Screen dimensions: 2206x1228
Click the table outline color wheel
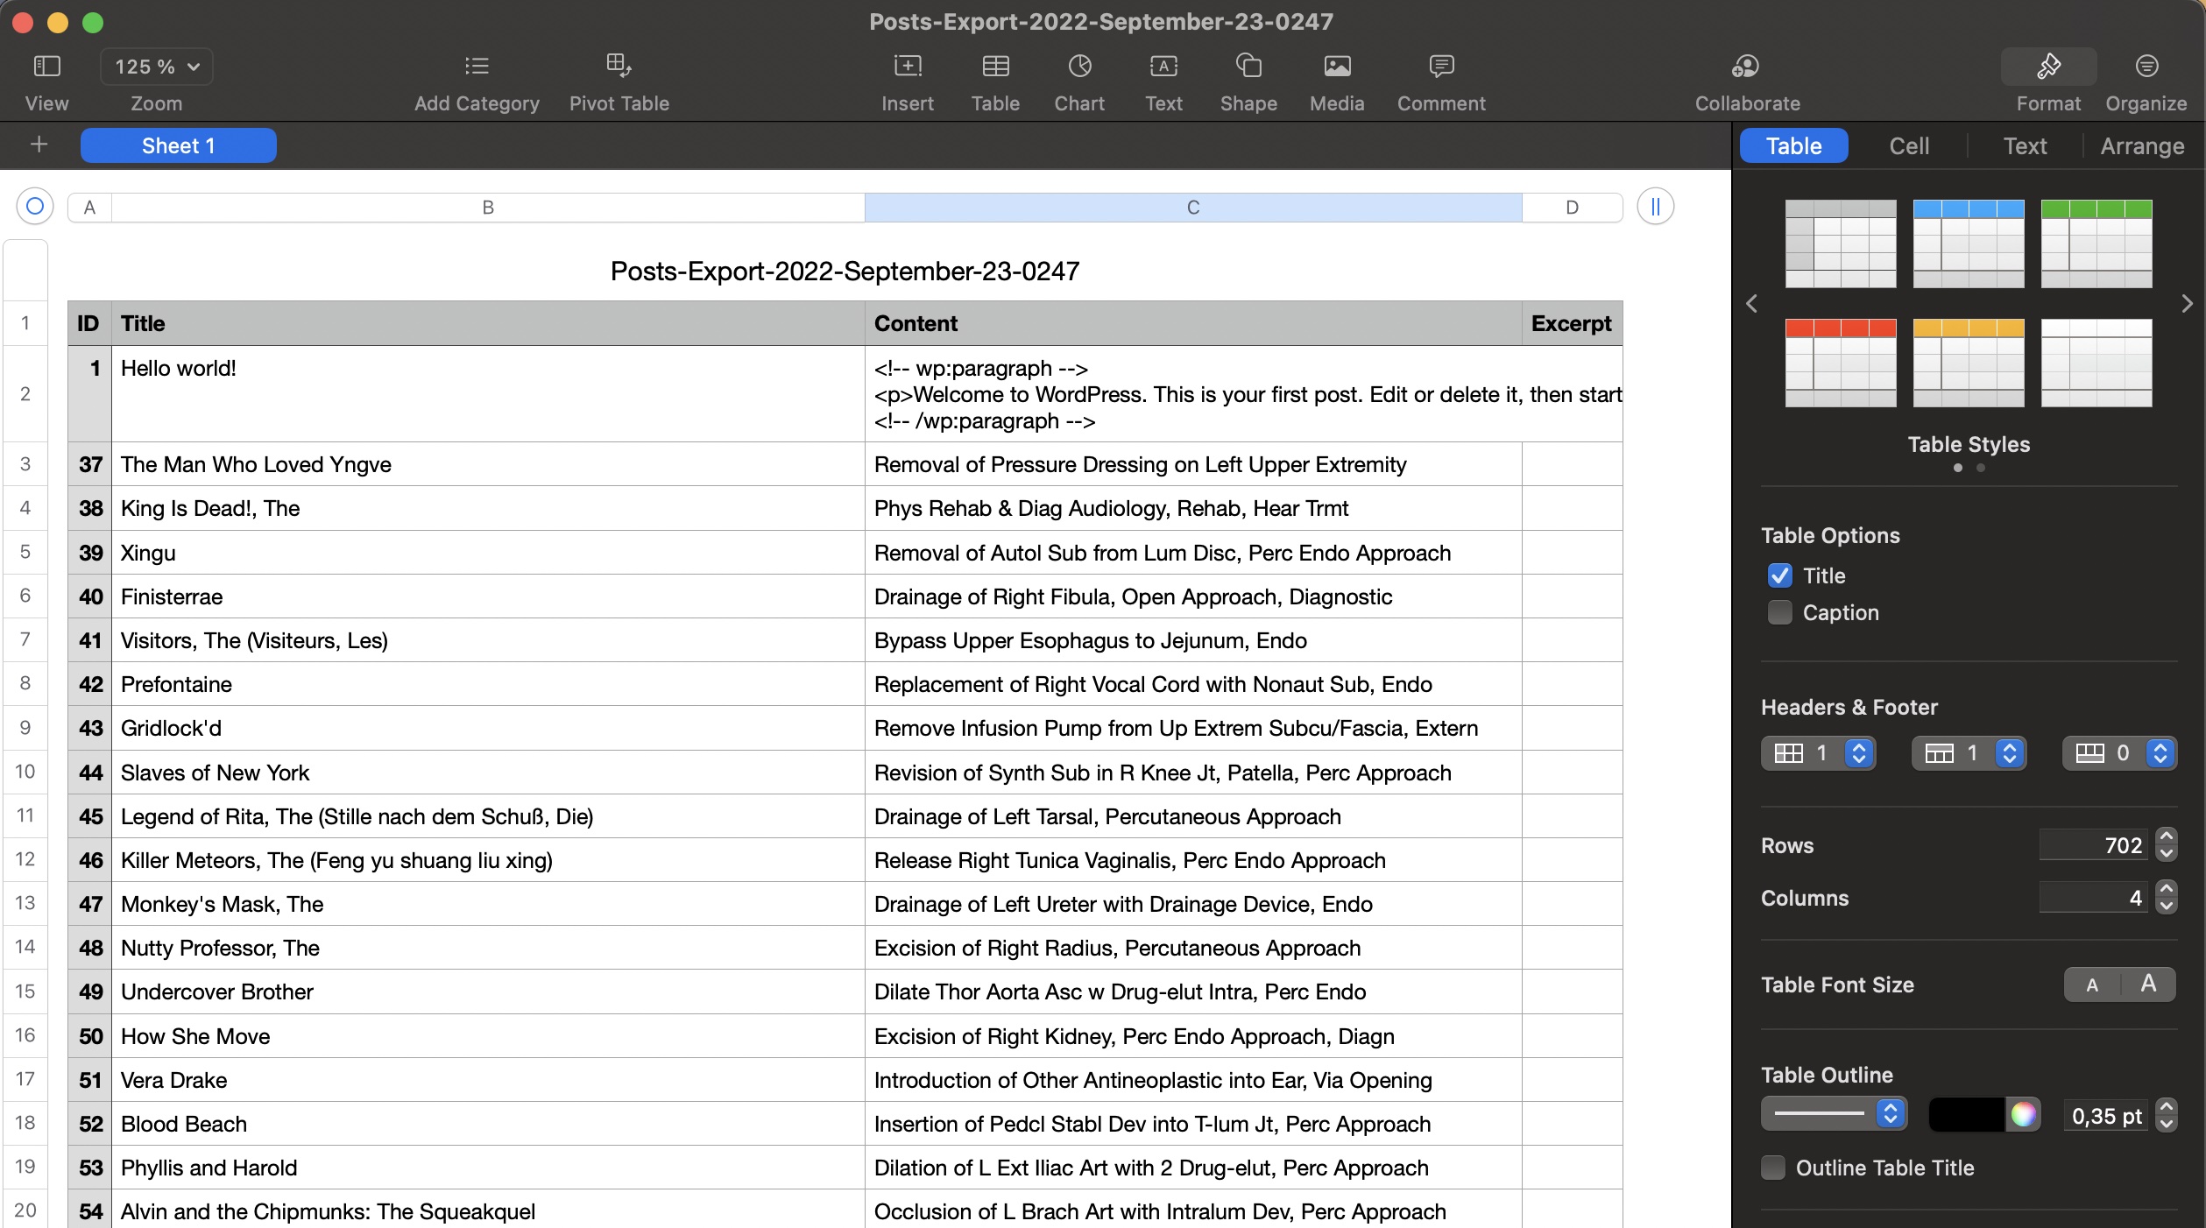(x=2024, y=1114)
